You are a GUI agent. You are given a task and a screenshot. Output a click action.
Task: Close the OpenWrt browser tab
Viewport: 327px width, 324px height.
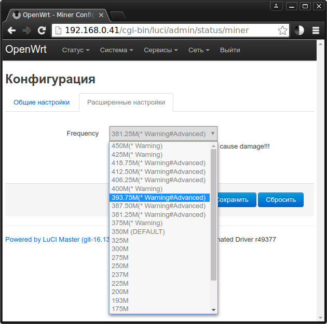click(101, 14)
